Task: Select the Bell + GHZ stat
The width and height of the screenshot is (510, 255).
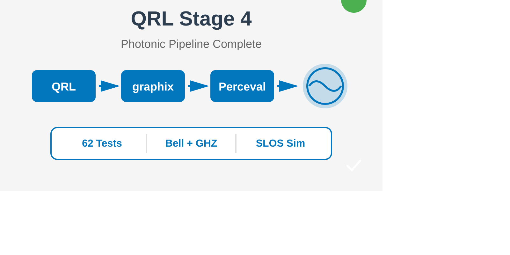Action: (191, 143)
